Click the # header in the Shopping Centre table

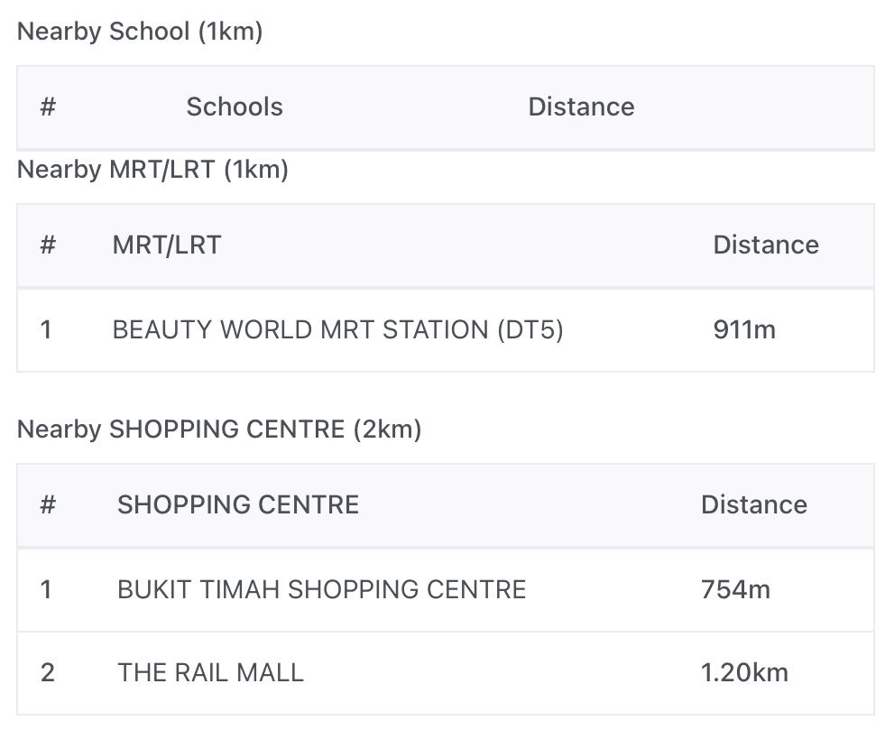coord(49,504)
